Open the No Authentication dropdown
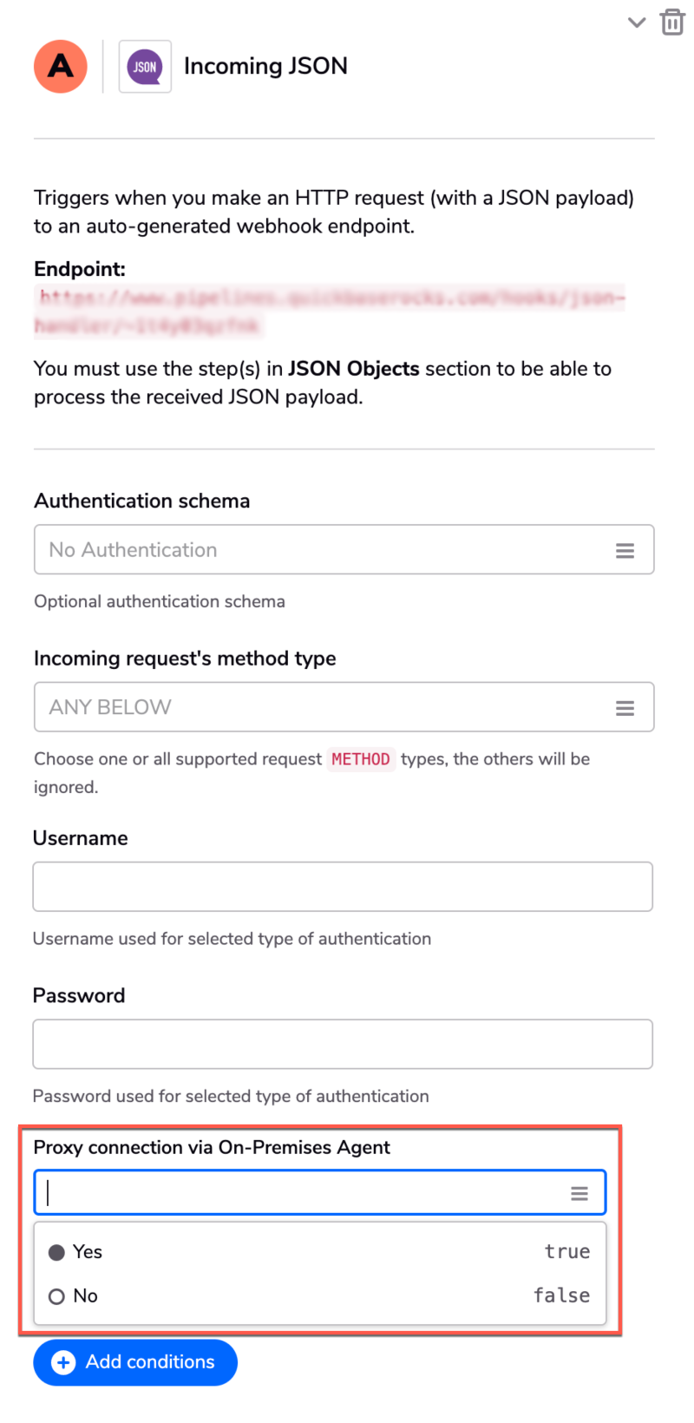This screenshot has width=694, height=1423. 344,549
